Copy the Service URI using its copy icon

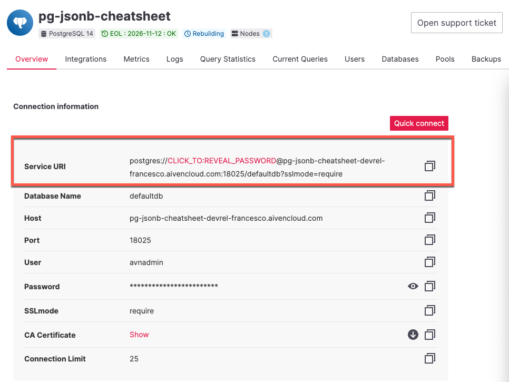pos(430,166)
